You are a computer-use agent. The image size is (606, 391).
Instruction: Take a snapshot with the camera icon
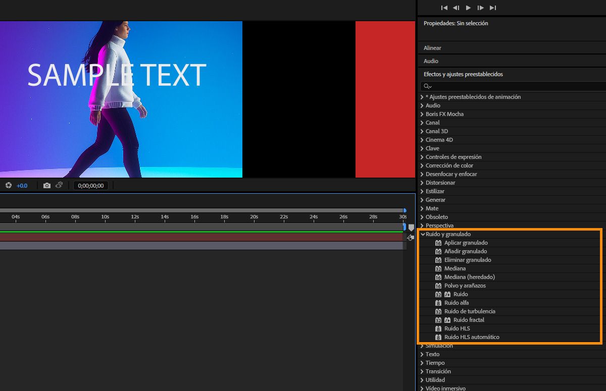tap(47, 186)
